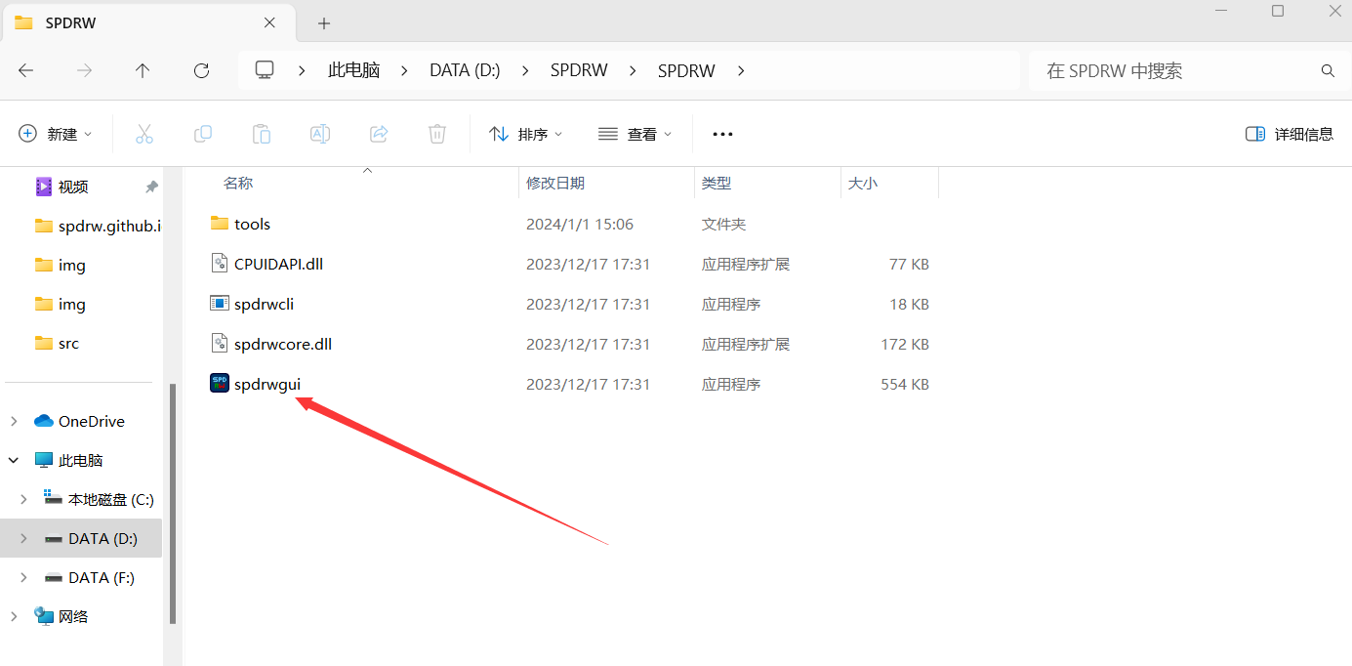Viewport: 1352px width, 666px height.
Task: Open the 新建 dropdown menu
Action: coord(56,134)
